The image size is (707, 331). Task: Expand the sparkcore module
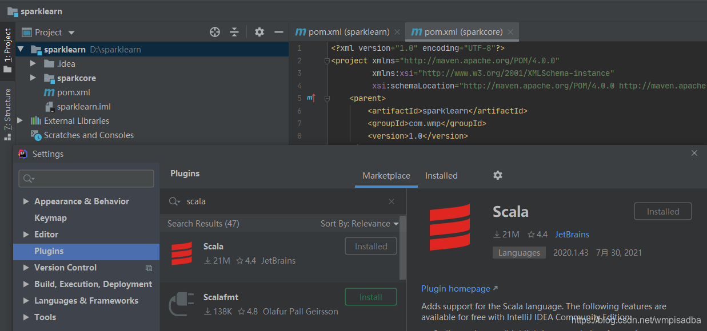[33, 78]
